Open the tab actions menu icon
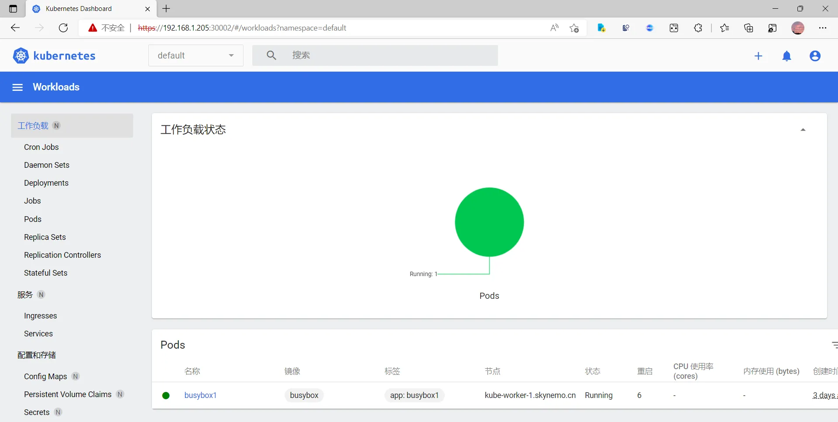This screenshot has height=422, width=838. pos(13,9)
